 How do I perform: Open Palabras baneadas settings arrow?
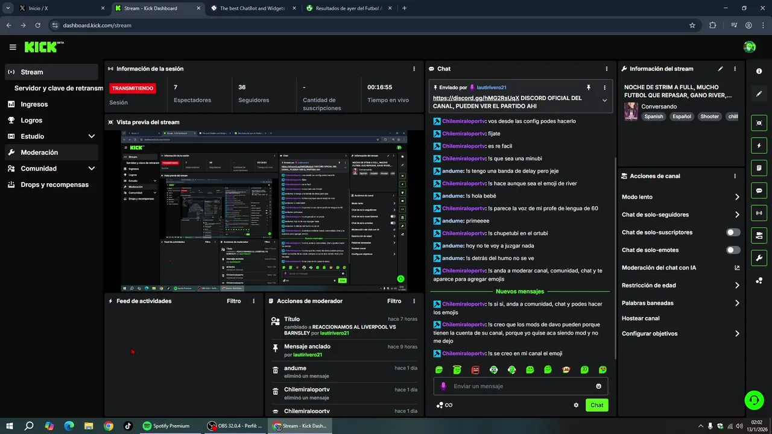point(737,303)
